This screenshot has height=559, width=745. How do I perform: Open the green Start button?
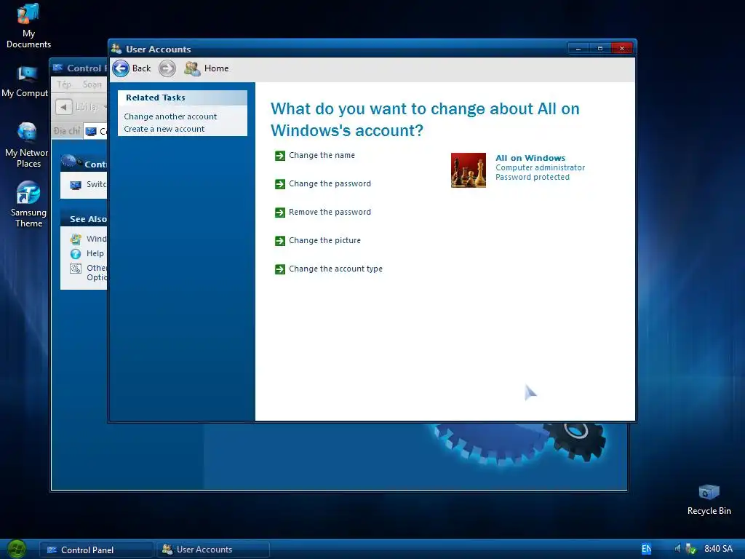pyautogui.click(x=17, y=549)
